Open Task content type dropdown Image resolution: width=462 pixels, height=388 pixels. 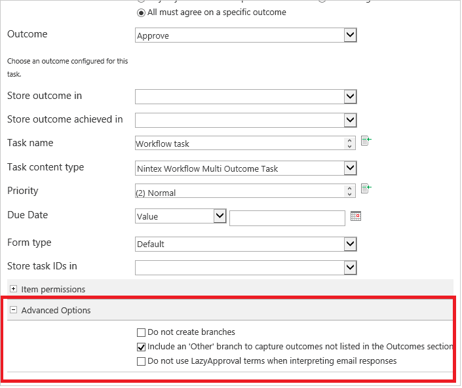246,168
